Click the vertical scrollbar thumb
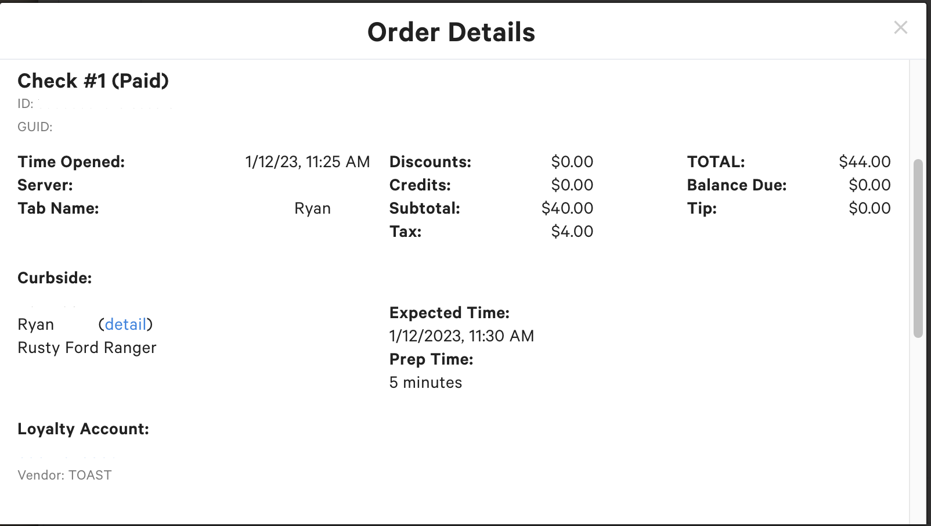This screenshot has height=526, width=931. click(x=918, y=248)
